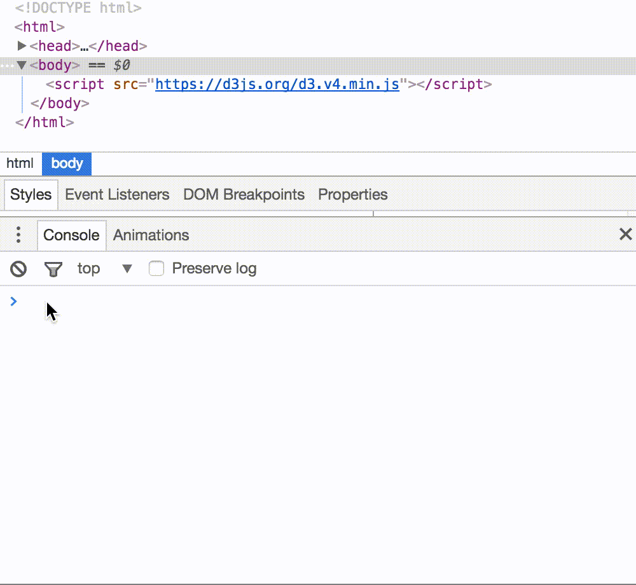Select the html breadcrumb
The image size is (636, 585).
[20, 163]
